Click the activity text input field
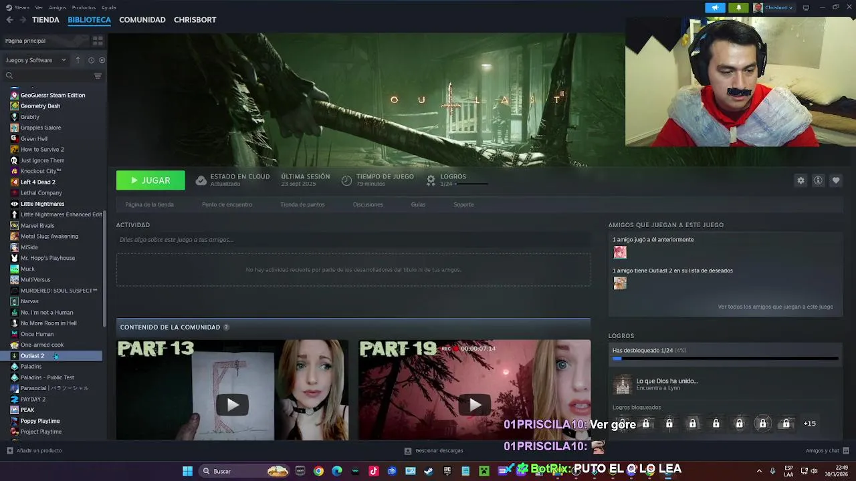This screenshot has height=481, width=856. coord(353,240)
